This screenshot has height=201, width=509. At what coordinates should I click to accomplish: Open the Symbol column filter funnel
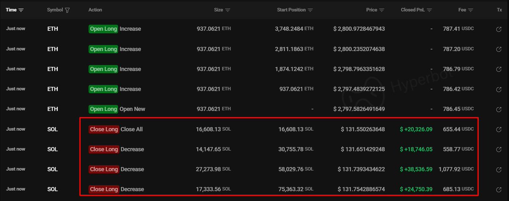pos(68,10)
